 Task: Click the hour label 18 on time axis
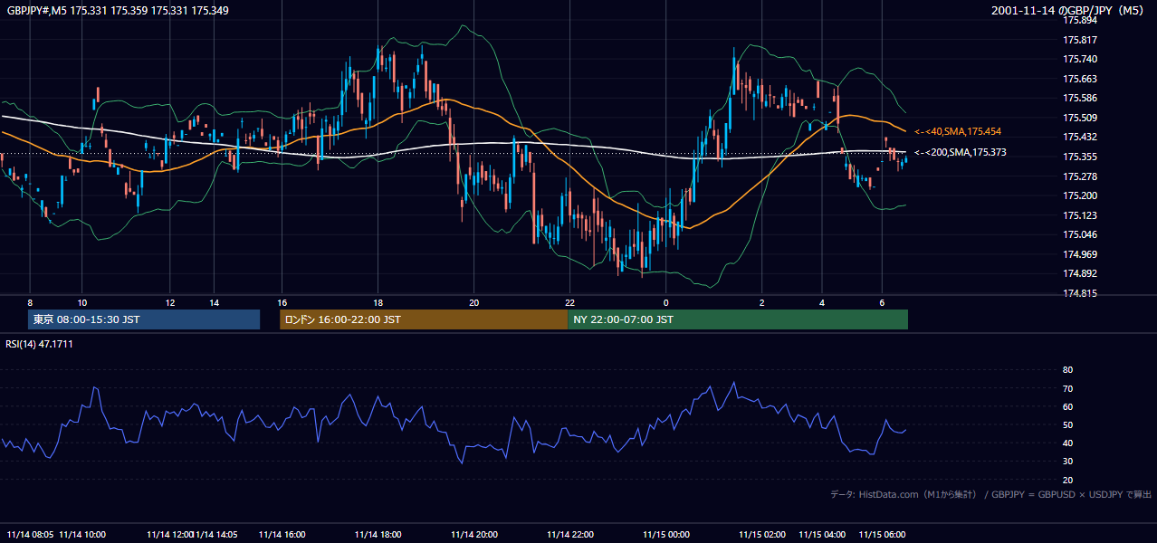(x=378, y=302)
